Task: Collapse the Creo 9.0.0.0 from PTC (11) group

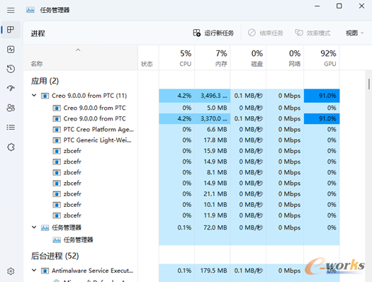Action: coord(34,96)
